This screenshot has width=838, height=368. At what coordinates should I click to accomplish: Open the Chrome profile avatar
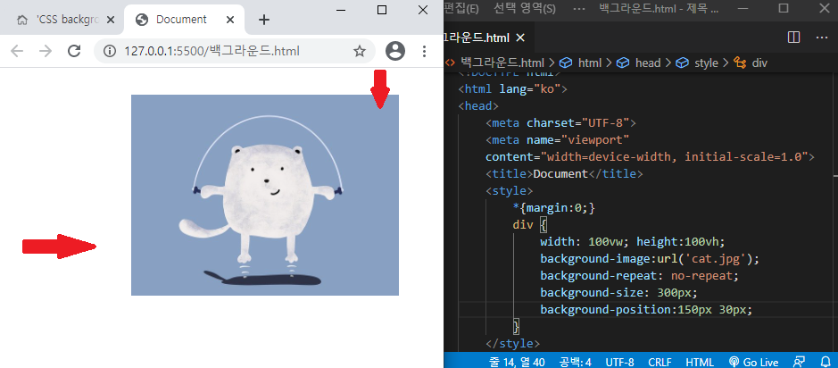click(395, 51)
